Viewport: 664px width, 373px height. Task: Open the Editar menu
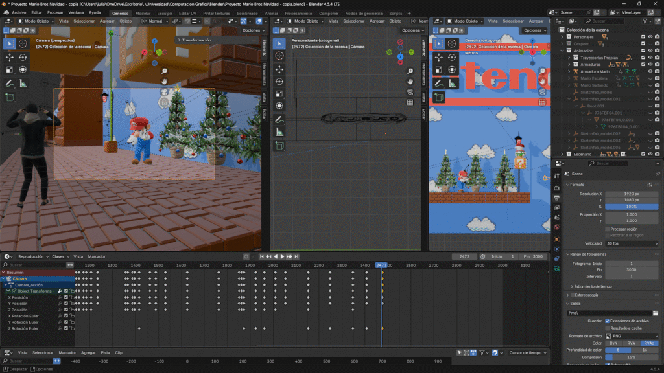[x=36, y=12]
